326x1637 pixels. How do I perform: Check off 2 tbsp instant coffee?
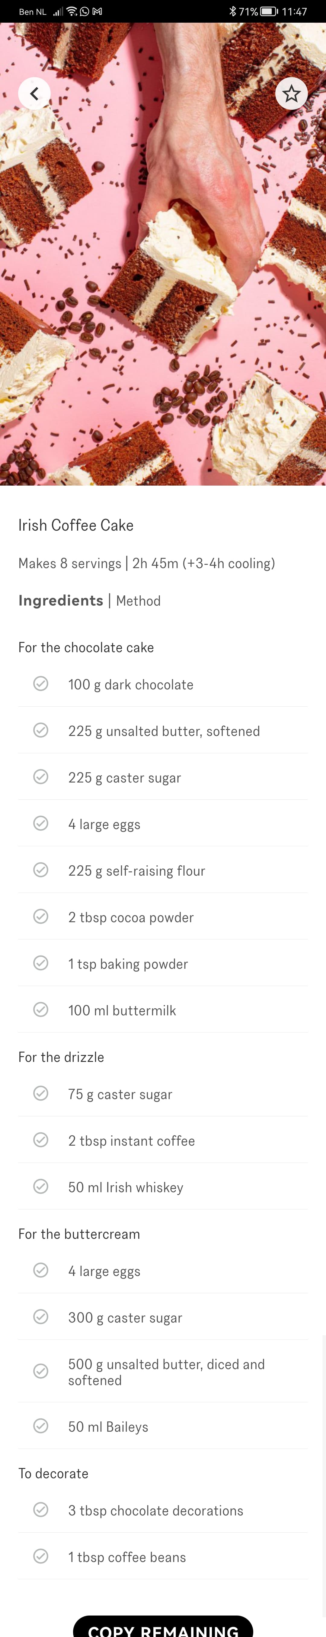[40, 1139]
